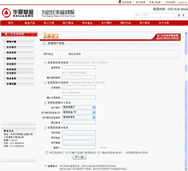This screenshot has width=188, height=171.
Task: Click the ChinaAMC 华夏基金 logo
Action: pyautogui.click(x=18, y=13)
